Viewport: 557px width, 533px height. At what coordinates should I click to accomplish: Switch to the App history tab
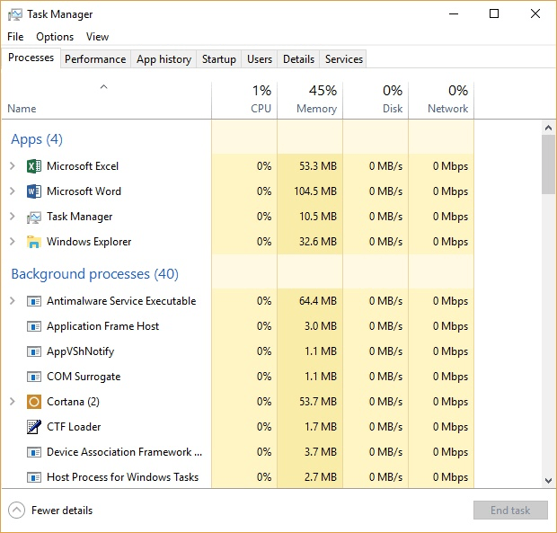[164, 59]
